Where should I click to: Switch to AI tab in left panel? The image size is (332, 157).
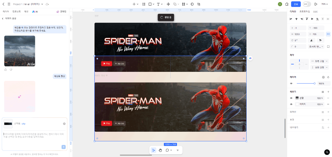35,12
